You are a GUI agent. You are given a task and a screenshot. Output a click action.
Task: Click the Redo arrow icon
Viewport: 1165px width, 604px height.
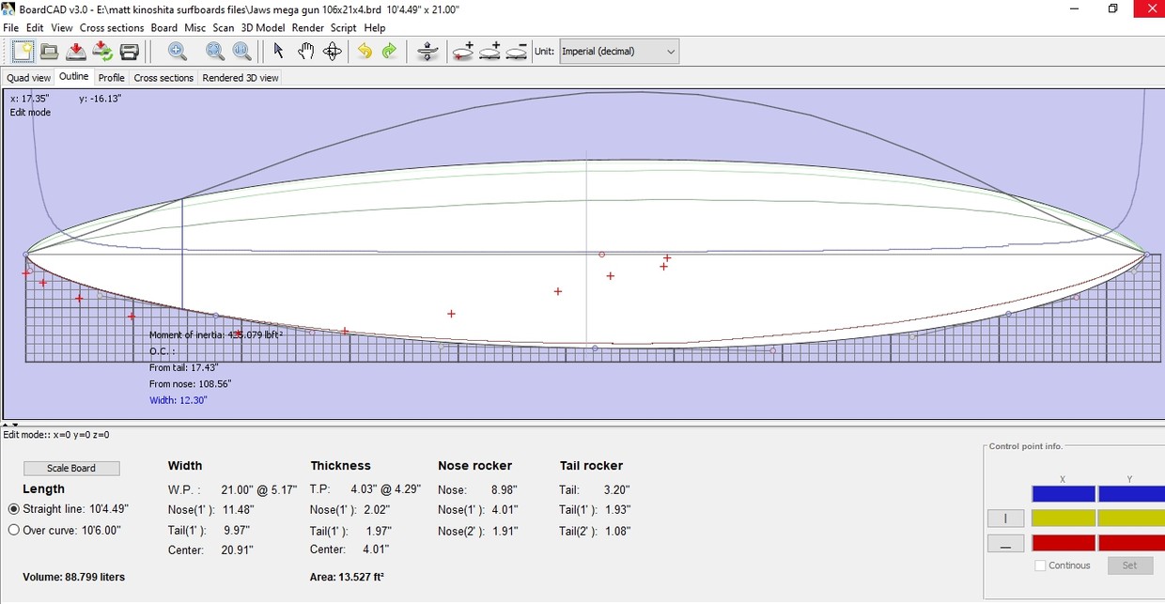[x=389, y=52]
